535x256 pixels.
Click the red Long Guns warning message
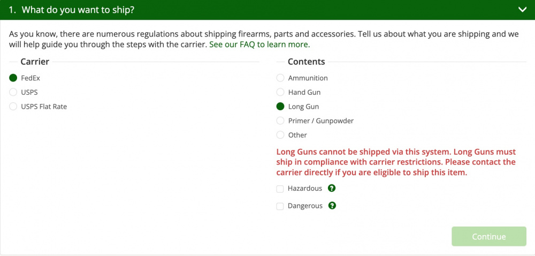pyautogui.click(x=396, y=162)
